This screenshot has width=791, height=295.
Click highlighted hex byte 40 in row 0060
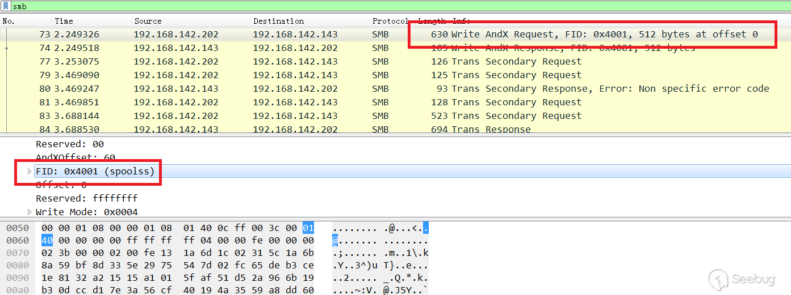[x=48, y=241]
